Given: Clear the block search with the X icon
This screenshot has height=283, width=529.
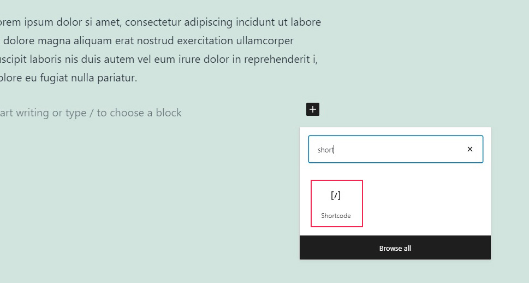Looking at the screenshot, I should 470,149.
